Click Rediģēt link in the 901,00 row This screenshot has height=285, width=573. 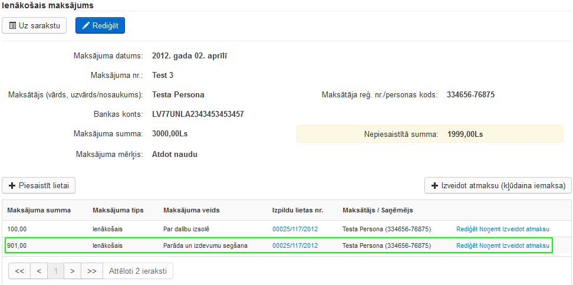click(x=467, y=245)
